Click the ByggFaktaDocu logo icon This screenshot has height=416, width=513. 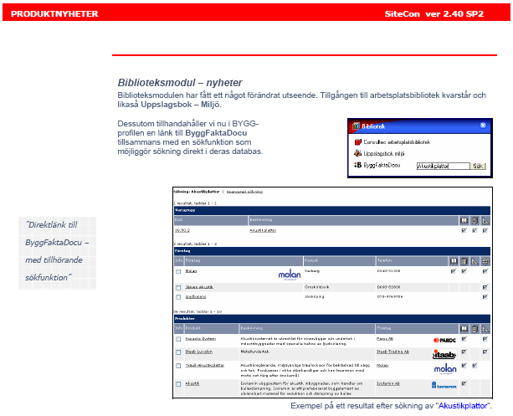coord(357,165)
